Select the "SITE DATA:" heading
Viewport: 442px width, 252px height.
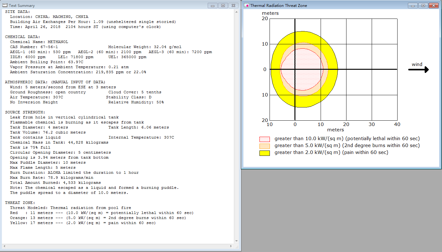pyautogui.click(x=18, y=12)
